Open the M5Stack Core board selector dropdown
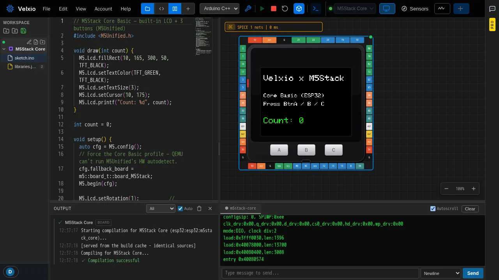The width and height of the screenshot is (499, 280). (355, 9)
